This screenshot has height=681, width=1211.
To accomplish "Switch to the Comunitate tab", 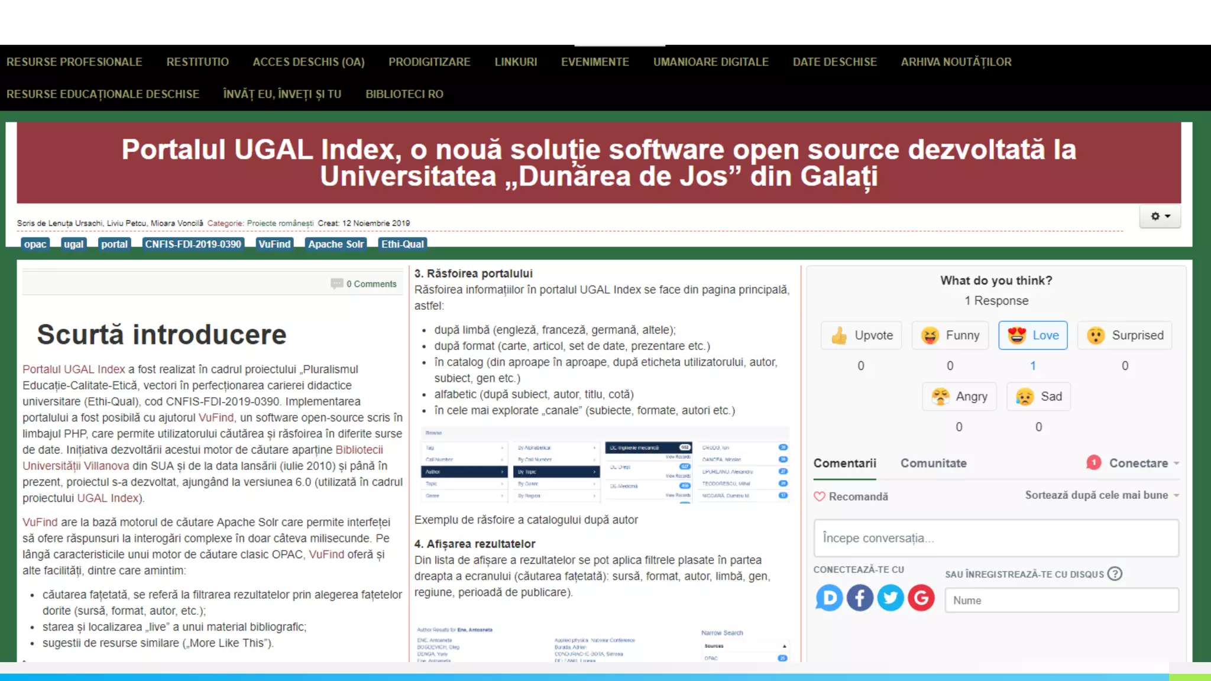I will click(933, 463).
